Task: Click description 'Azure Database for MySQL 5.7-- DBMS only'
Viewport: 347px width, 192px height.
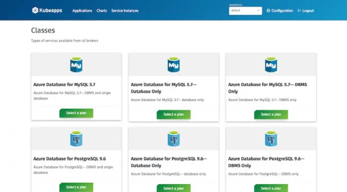Action: [262, 100]
